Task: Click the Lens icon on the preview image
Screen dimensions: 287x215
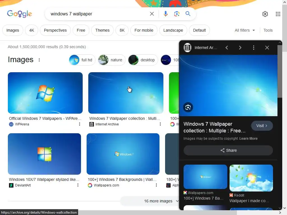Action: (188, 107)
